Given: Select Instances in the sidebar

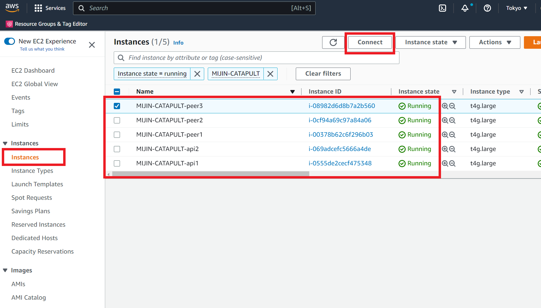Looking at the screenshot, I should tap(25, 157).
